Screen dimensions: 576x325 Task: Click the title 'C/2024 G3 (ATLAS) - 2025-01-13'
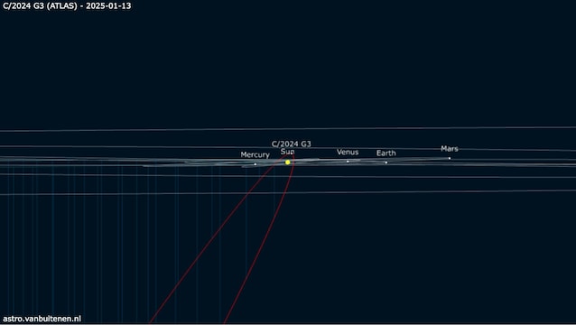pyautogui.click(x=67, y=6)
